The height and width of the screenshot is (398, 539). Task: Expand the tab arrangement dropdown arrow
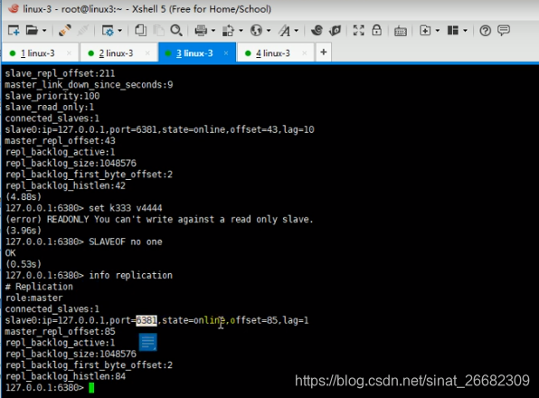click(x=465, y=31)
